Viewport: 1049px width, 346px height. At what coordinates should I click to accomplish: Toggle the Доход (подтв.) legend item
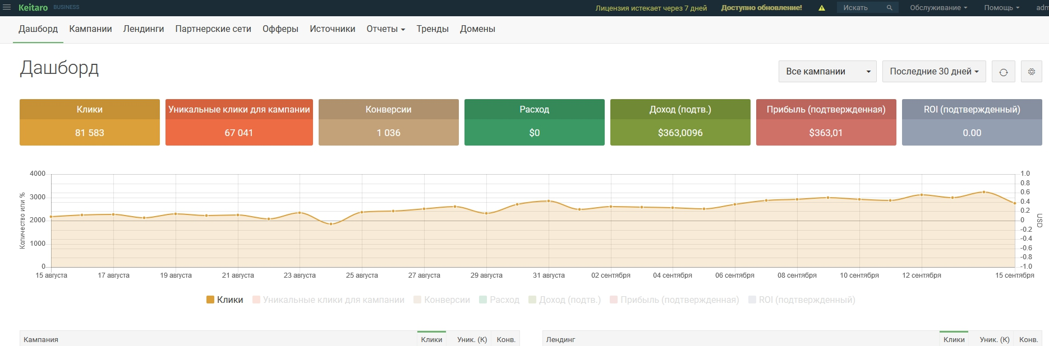565,300
